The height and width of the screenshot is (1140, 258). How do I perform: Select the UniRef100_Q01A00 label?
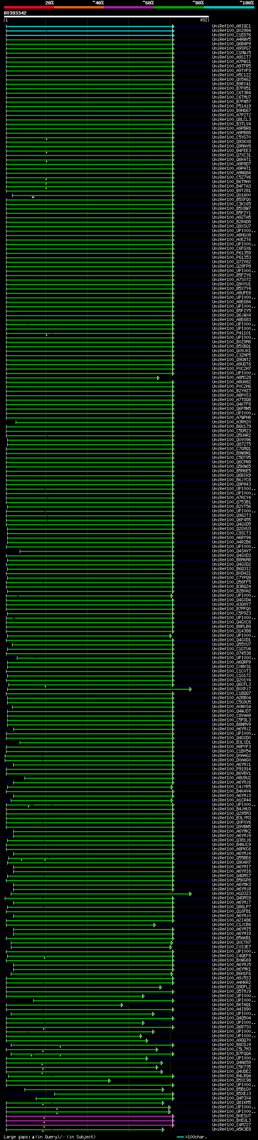tap(231, 195)
